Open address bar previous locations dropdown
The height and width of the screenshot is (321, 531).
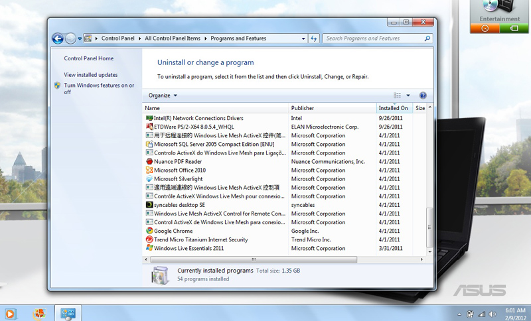(303, 38)
